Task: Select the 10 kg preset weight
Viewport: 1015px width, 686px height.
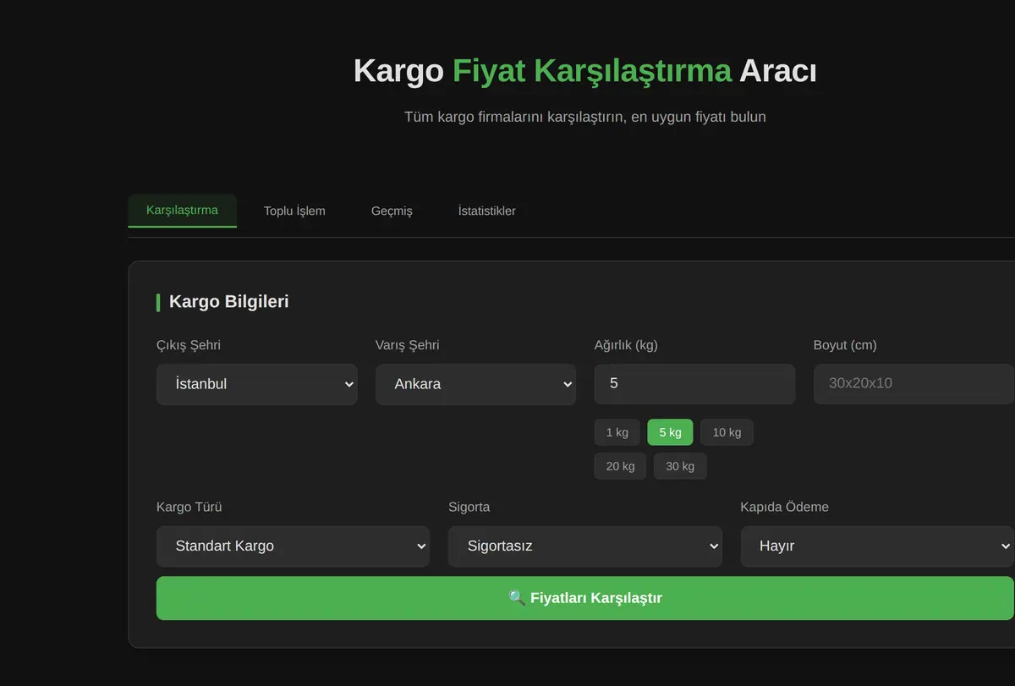Action: [x=727, y=432]
